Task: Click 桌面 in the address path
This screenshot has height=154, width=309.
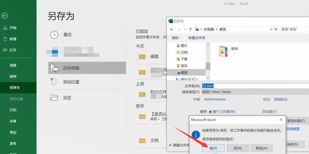Action: coord(223,29)
